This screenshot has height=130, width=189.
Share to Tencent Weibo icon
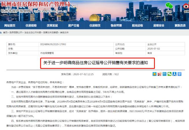pyautogui.click(x=164, y=74)
